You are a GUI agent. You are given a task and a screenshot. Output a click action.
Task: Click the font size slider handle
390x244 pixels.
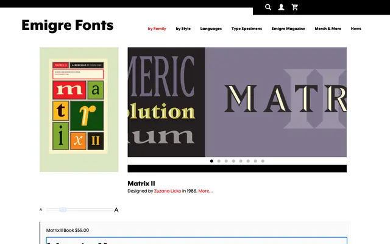click(63, 210)
